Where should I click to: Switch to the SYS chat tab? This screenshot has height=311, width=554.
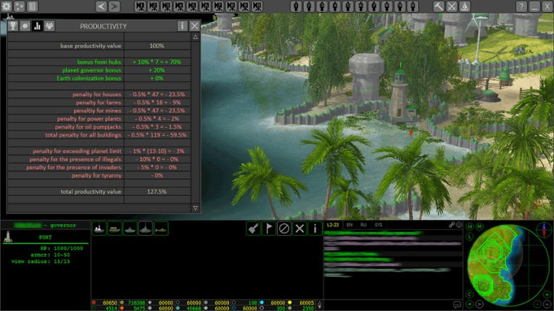tap(378, 225)
